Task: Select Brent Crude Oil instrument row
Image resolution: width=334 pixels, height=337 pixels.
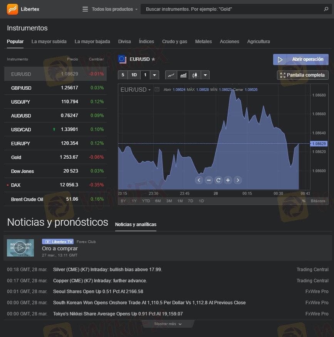Action: click(55, 199)
